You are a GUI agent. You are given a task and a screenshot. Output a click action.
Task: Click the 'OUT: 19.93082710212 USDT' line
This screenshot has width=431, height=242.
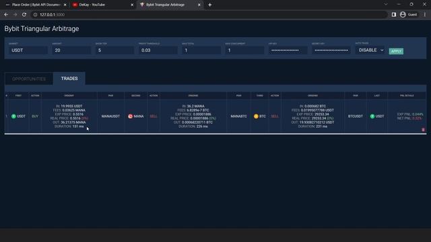[x=312, y=122]
